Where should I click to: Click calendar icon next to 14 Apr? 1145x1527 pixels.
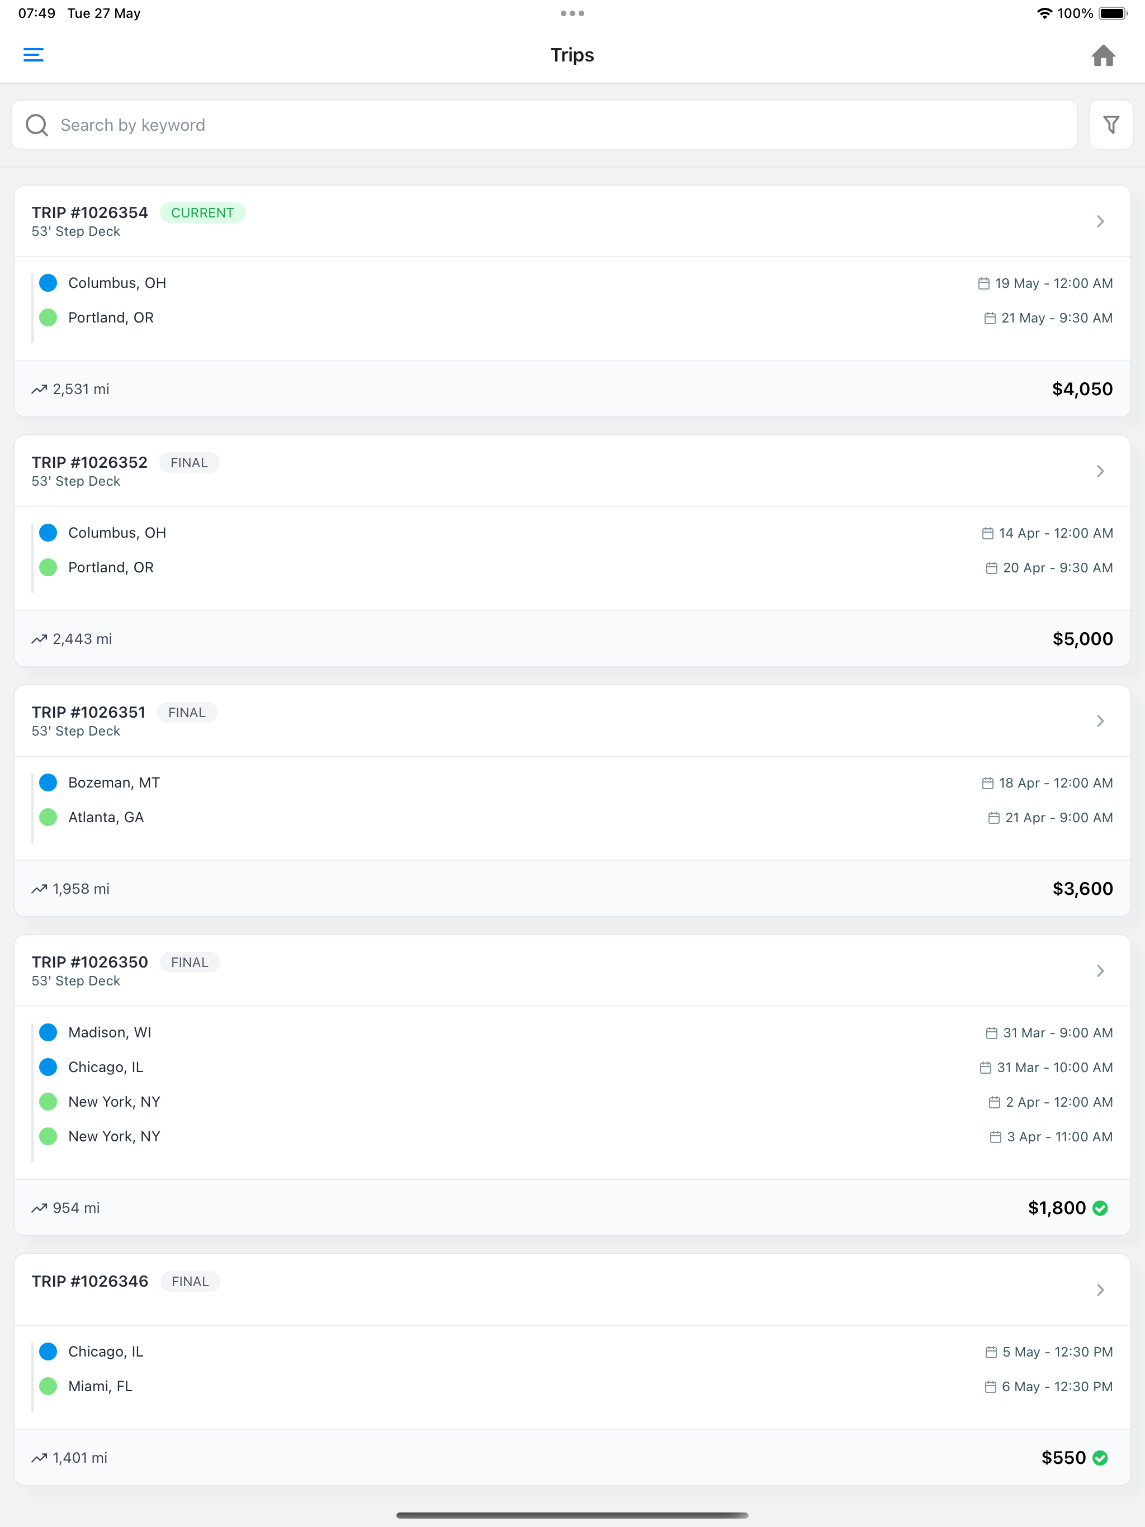coord(987,533)
